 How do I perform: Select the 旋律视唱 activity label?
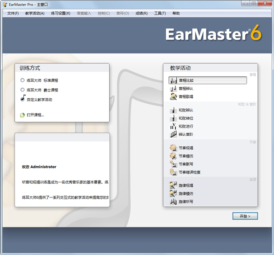tap(186, 186)
